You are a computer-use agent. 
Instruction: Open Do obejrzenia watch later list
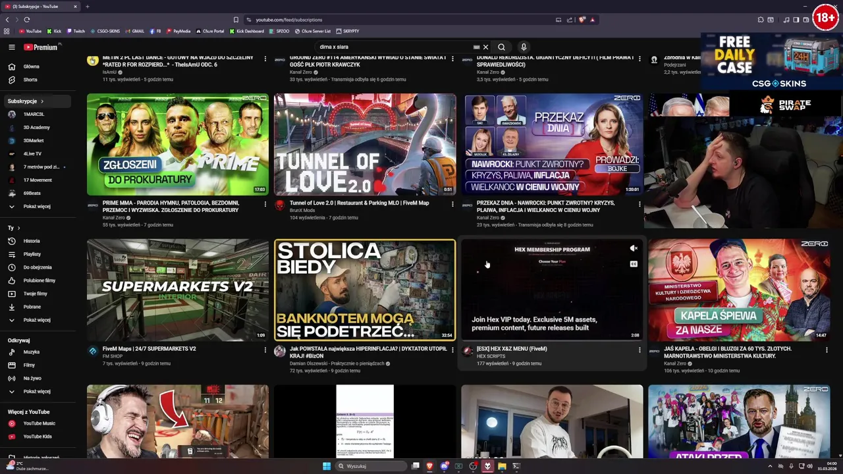36,267
